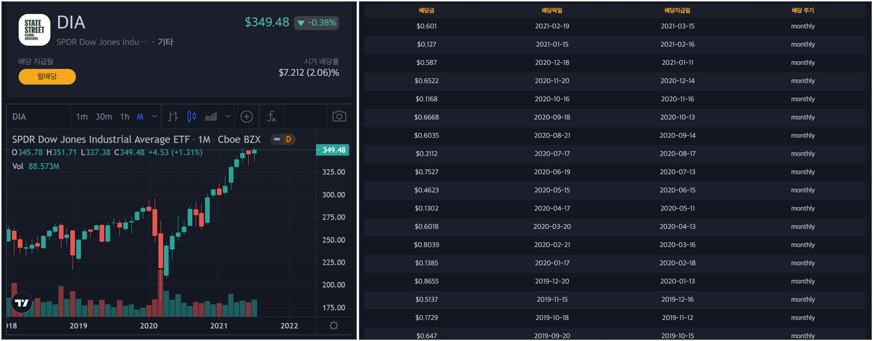Click the 2020 label on time axis
Viewport: 873px width, 341px height.
148,326
